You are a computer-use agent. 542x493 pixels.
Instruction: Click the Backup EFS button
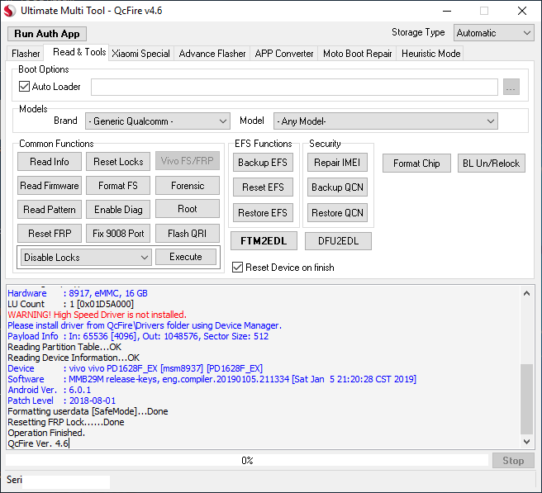(263, 163)
